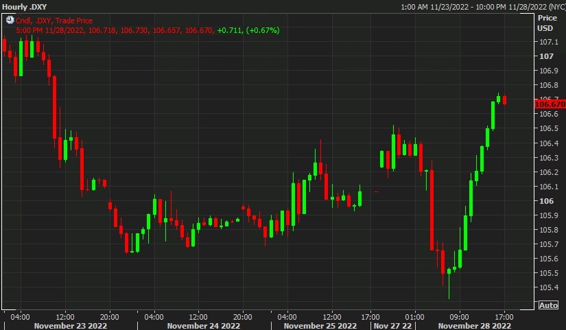Click the November 28 2022 date label
The image size is (566, 330).
click(475, 326)
